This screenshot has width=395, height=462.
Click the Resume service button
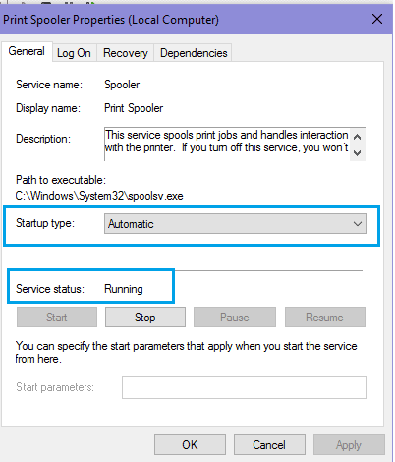point(325,318)
